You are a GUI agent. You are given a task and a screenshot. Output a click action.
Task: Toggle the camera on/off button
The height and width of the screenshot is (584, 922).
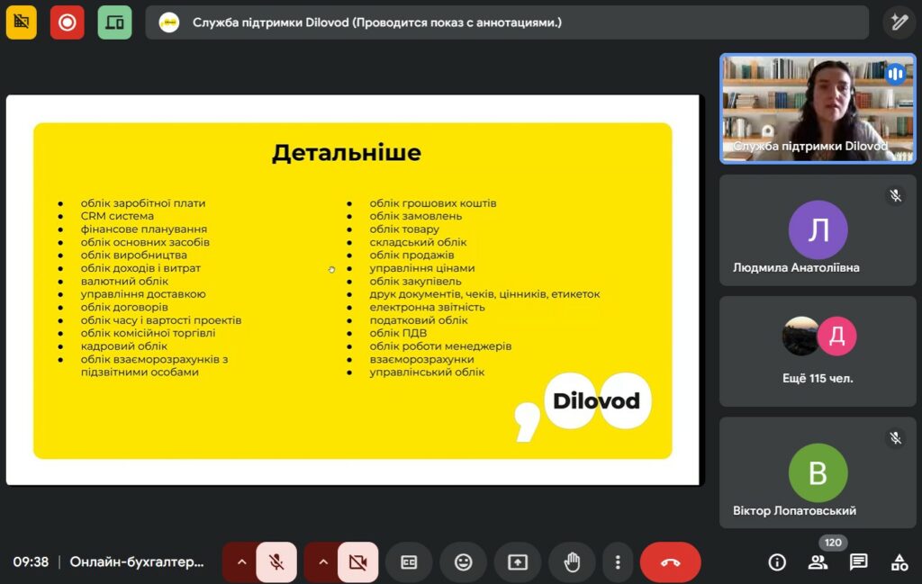pos(357,562)
